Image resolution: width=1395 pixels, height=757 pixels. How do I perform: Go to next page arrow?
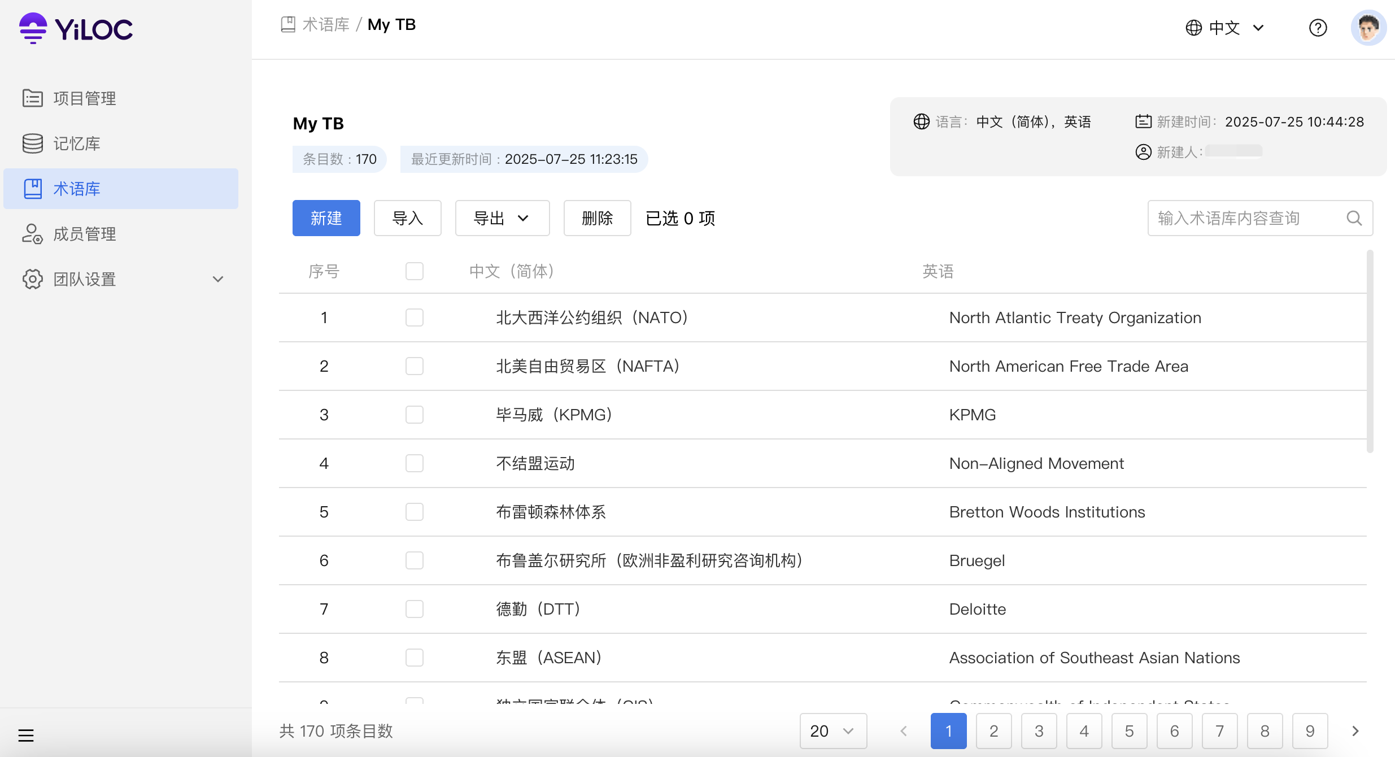point(1355,731)
